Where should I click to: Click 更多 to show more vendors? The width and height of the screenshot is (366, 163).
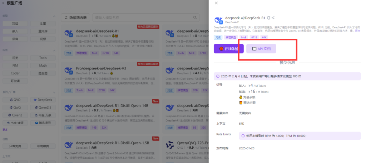point(5,130)
